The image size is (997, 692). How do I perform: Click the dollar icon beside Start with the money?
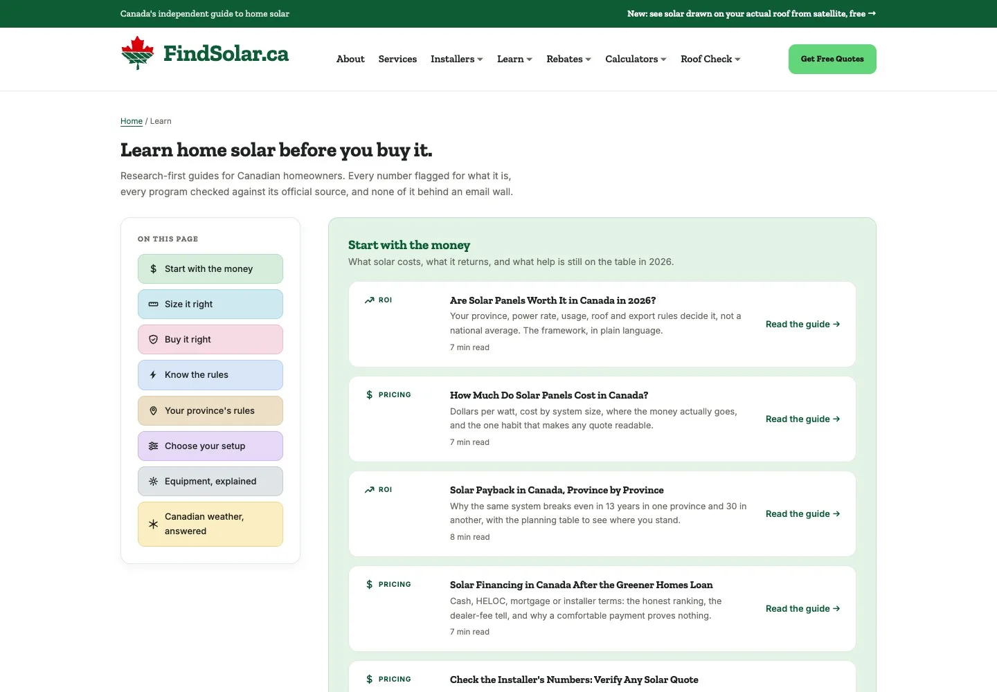point(154,269)
